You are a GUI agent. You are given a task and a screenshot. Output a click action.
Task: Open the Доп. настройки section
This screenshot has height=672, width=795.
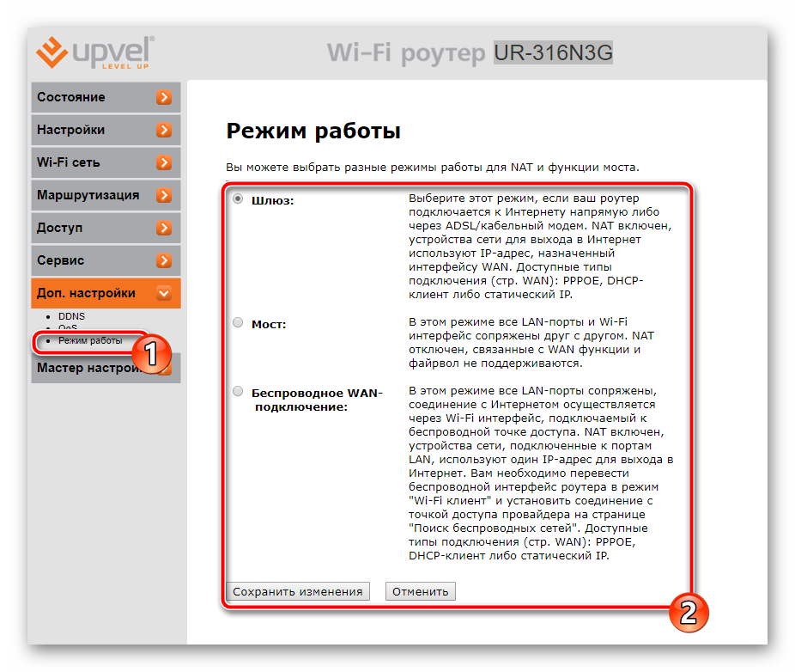[106, 293]
